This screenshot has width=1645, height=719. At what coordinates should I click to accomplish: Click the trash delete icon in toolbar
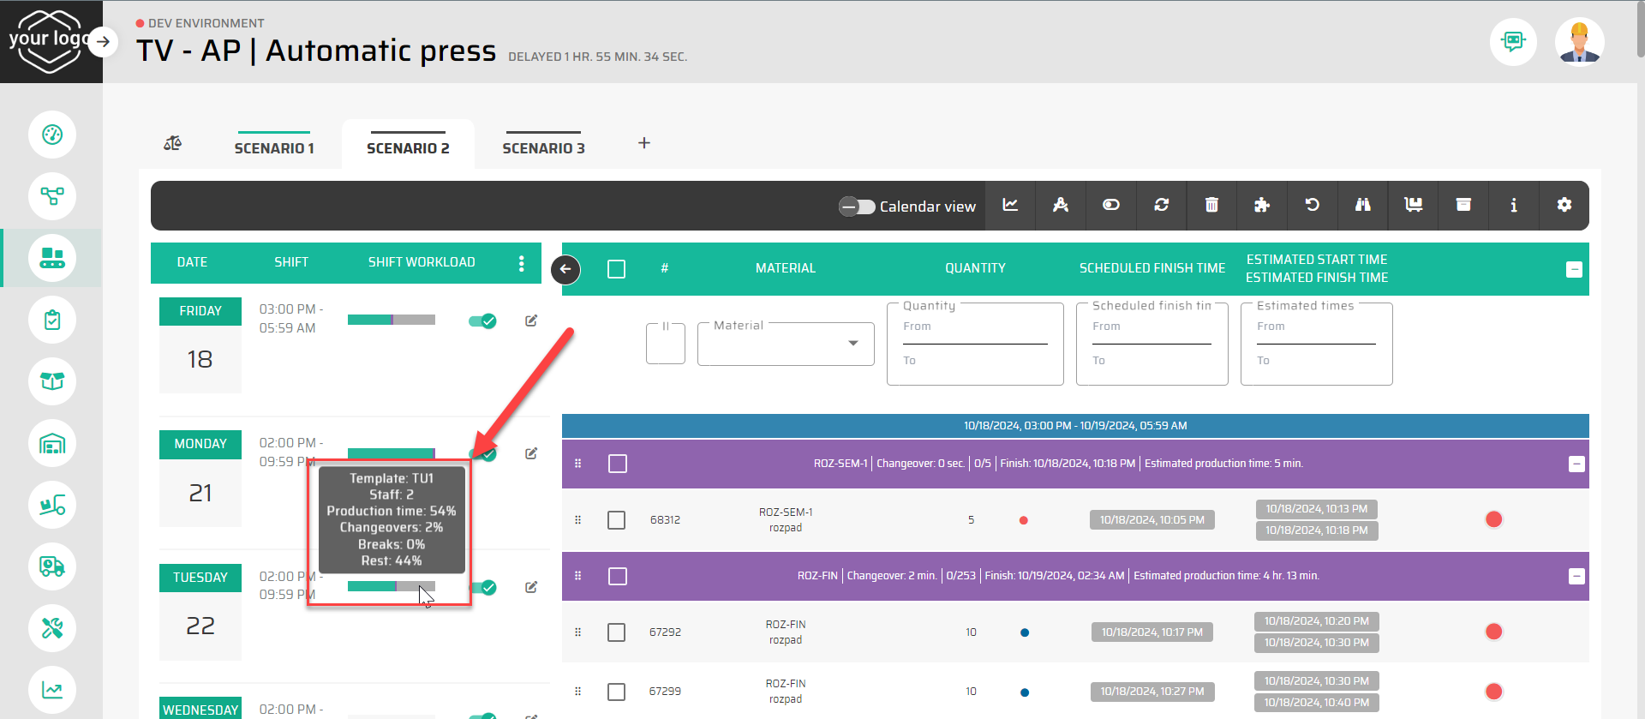[1211, 205]
